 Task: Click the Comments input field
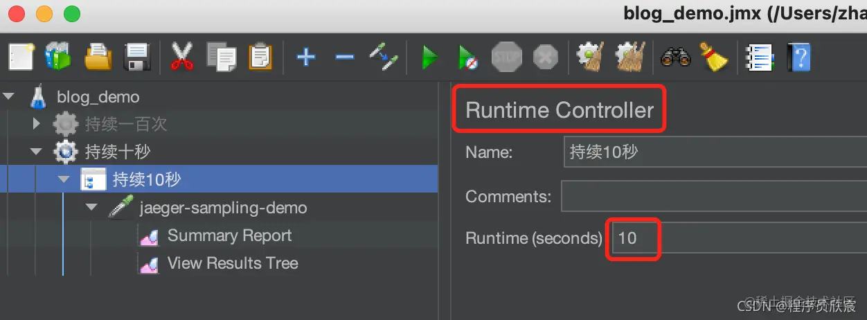click(714, 196)
